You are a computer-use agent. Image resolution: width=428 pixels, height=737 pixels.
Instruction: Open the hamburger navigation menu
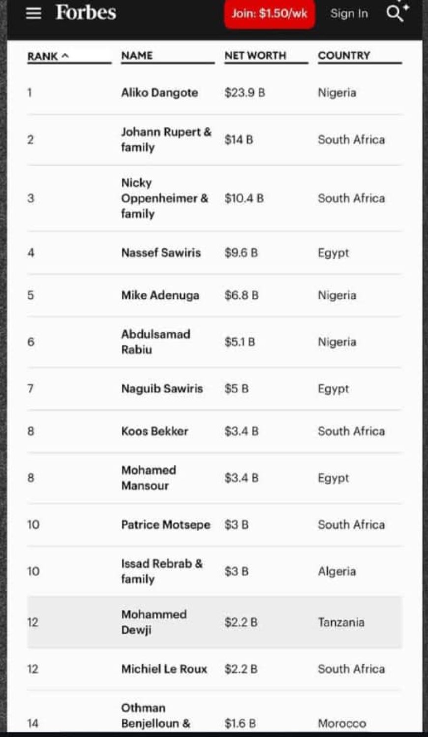tap(33, 13)
